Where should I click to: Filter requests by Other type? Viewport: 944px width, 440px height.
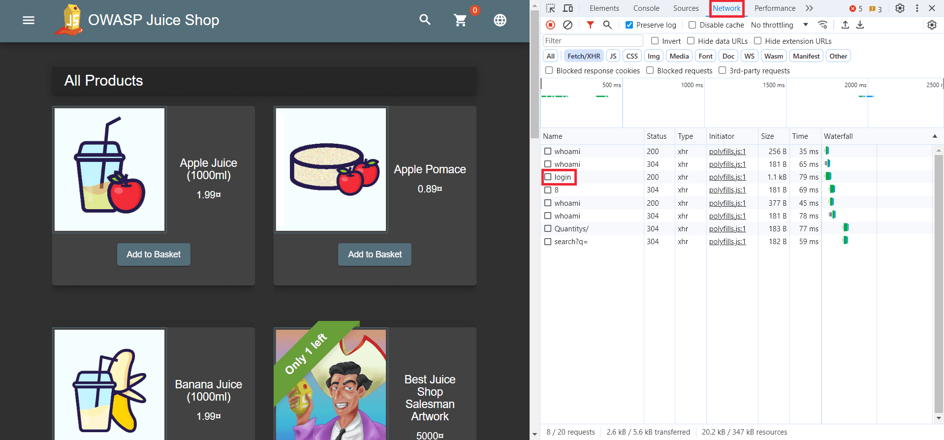838,56
